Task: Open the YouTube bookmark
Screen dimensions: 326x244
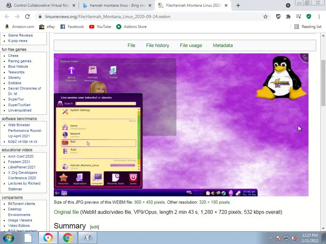Action: pyautogui.click(x=100, y=27)
